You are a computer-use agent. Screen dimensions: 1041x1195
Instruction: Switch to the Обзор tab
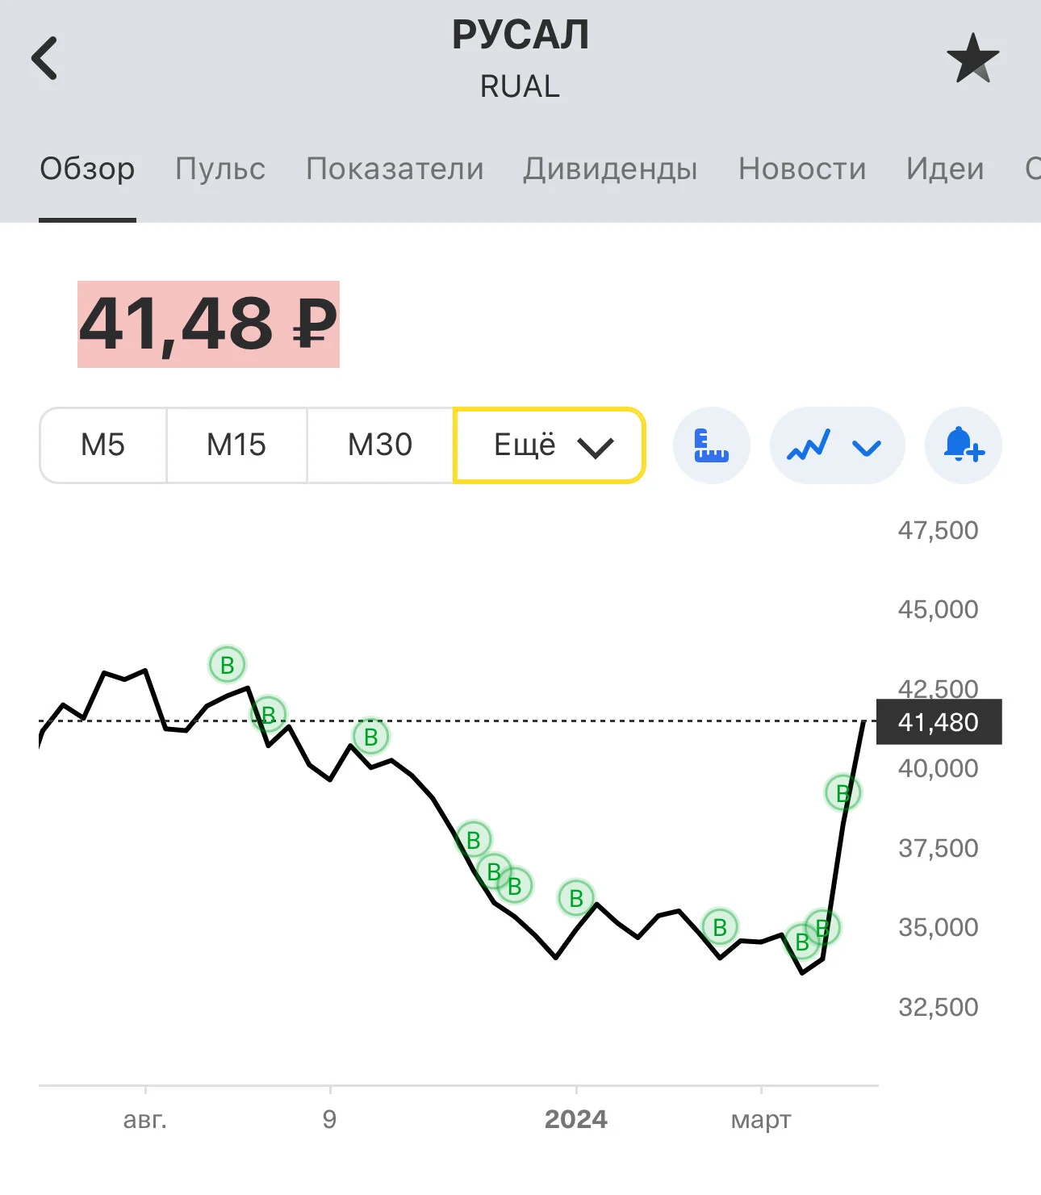(x=87, y=169)
